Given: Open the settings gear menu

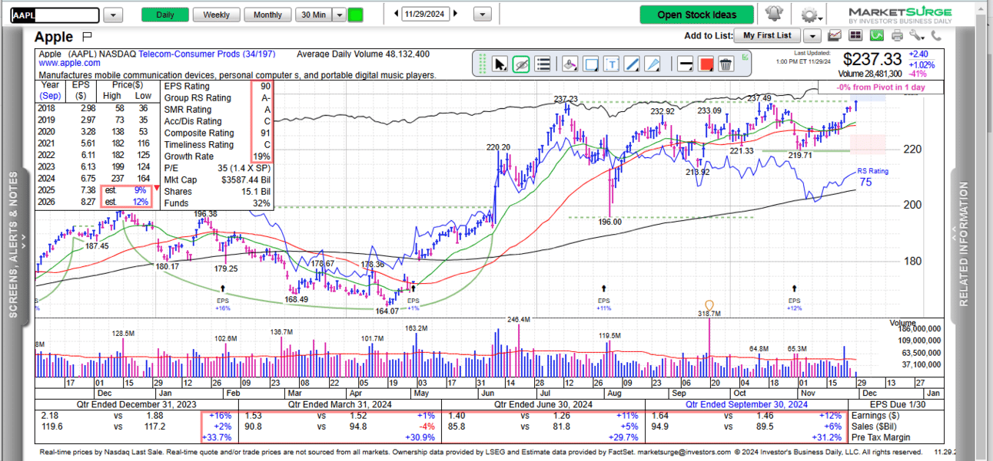Looking at the screenshot, I should pos(810,15).
